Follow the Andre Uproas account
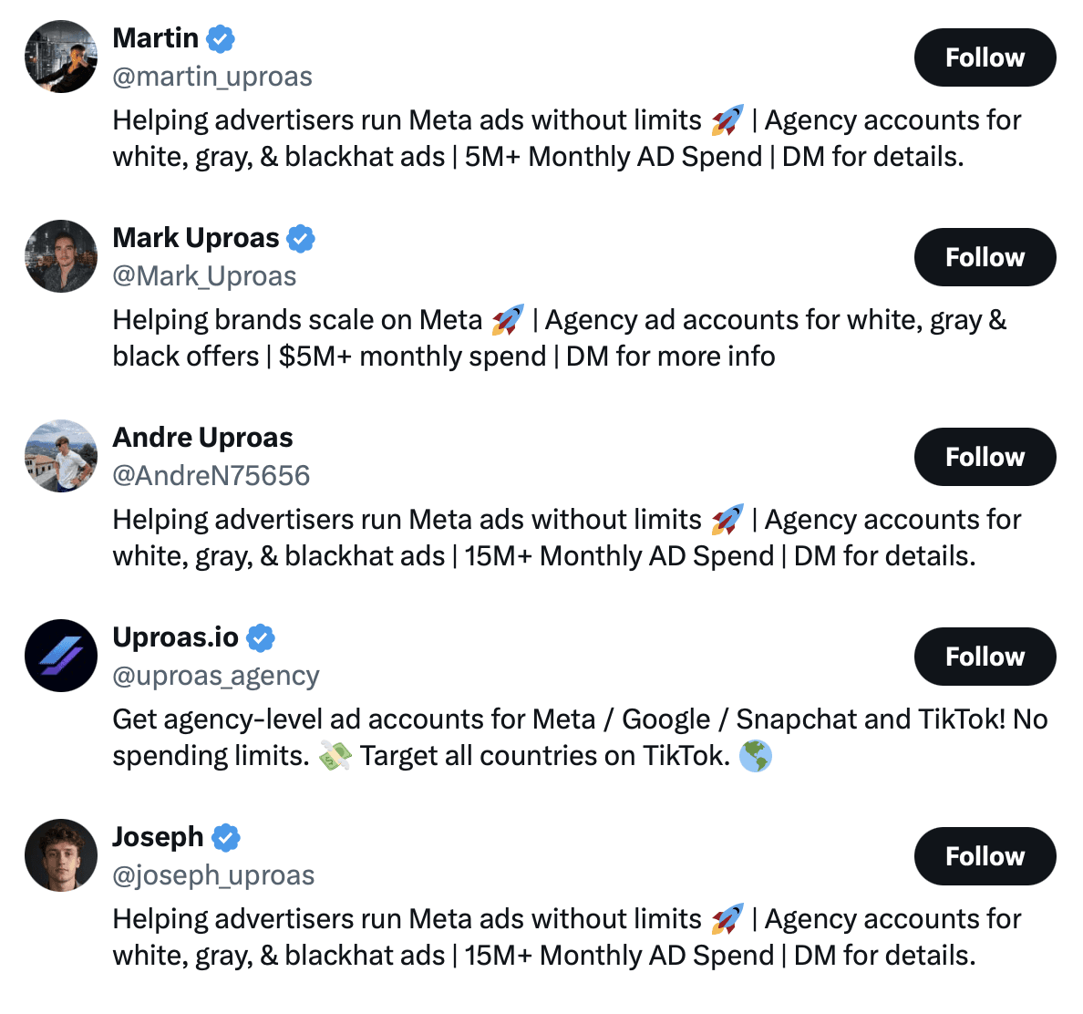 pos(985,457)
